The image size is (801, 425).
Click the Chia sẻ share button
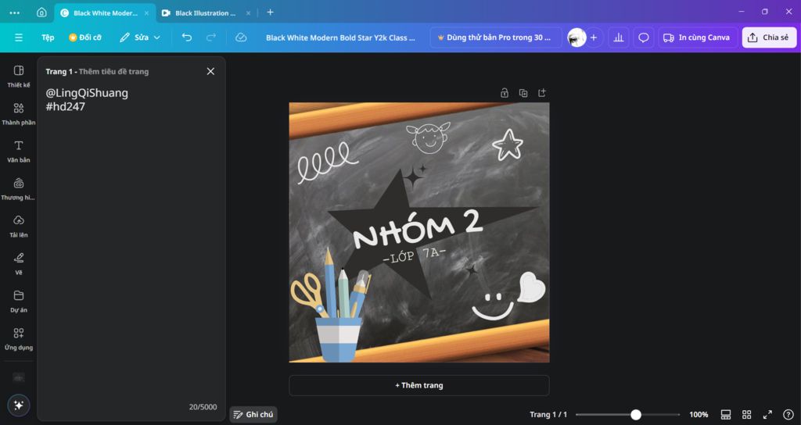(x=769, y=37)
